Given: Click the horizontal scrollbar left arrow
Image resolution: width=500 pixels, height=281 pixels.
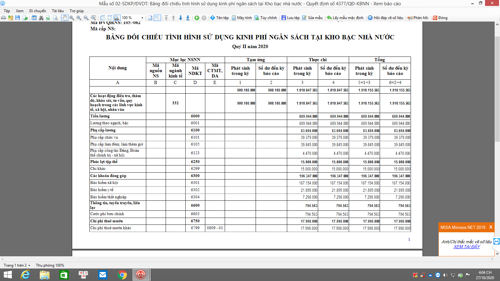Looking at the screenshot, I should 2,259.
